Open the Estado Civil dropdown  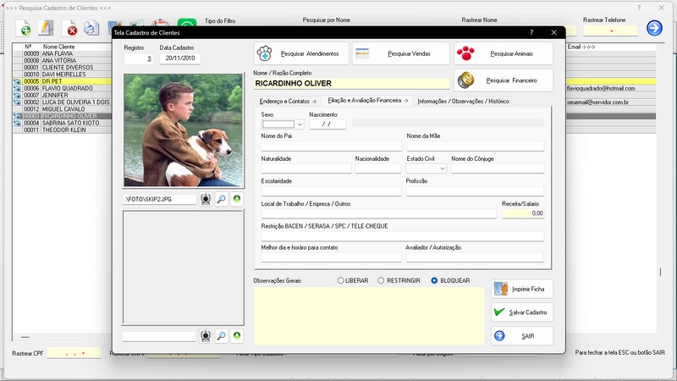point(442,168)
